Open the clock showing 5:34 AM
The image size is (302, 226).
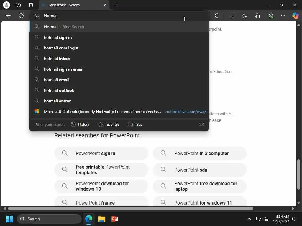(281, 219)
